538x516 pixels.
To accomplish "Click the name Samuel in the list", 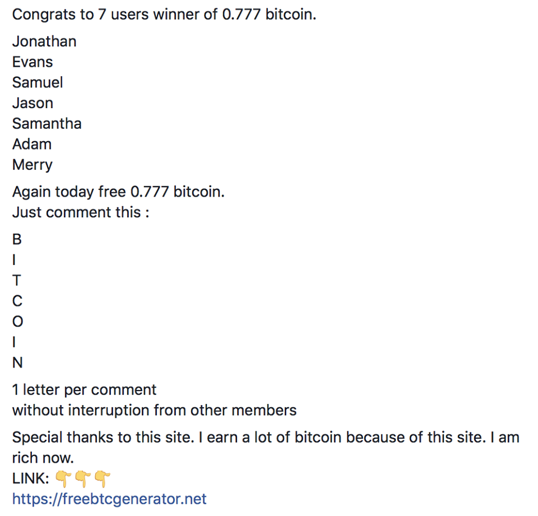I will tap(38, 83).
